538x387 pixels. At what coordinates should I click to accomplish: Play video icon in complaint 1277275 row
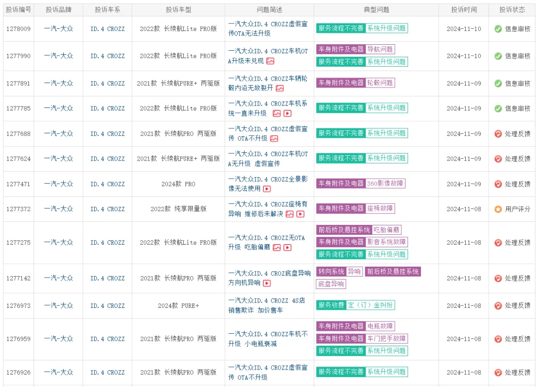tap(287, 247)
